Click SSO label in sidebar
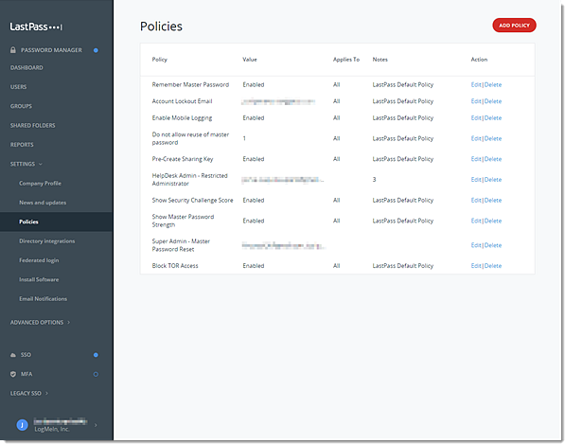The height and width of the screenshot is (444, 565). tap(26, 355)
